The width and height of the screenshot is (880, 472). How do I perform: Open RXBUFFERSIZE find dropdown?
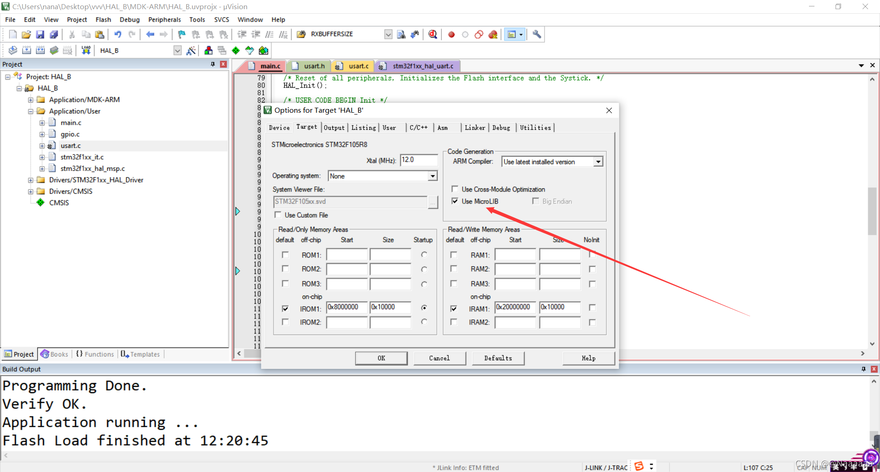point(388,34)
